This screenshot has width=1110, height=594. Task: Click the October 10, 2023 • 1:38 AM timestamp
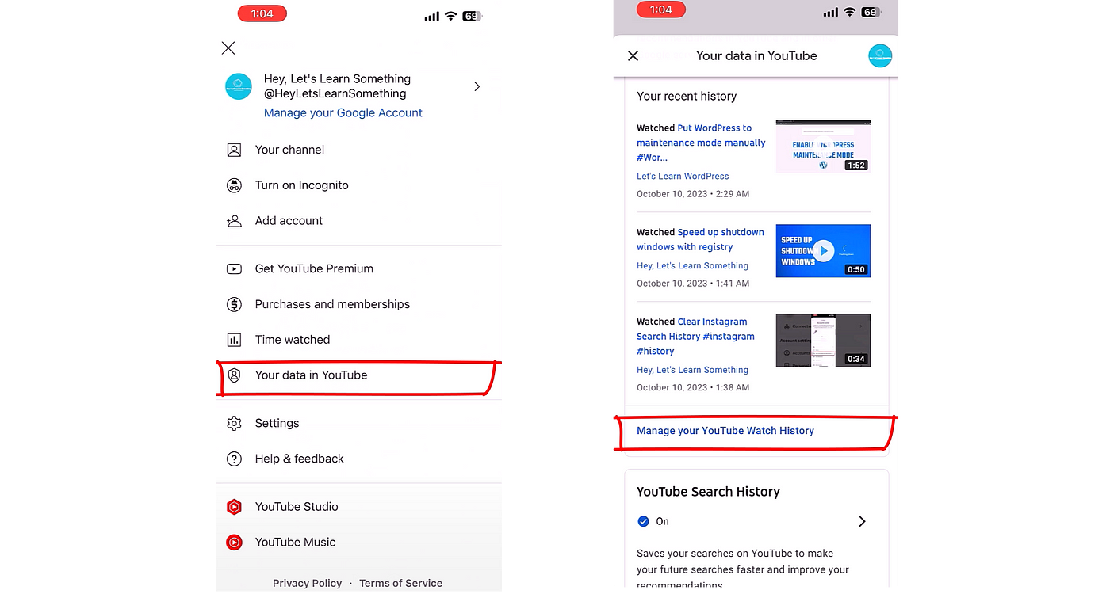693,387
